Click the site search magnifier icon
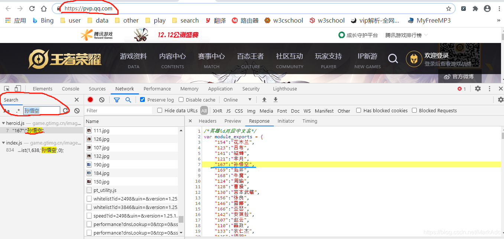Screen dimensions: 504x239 tap(393, 59)
